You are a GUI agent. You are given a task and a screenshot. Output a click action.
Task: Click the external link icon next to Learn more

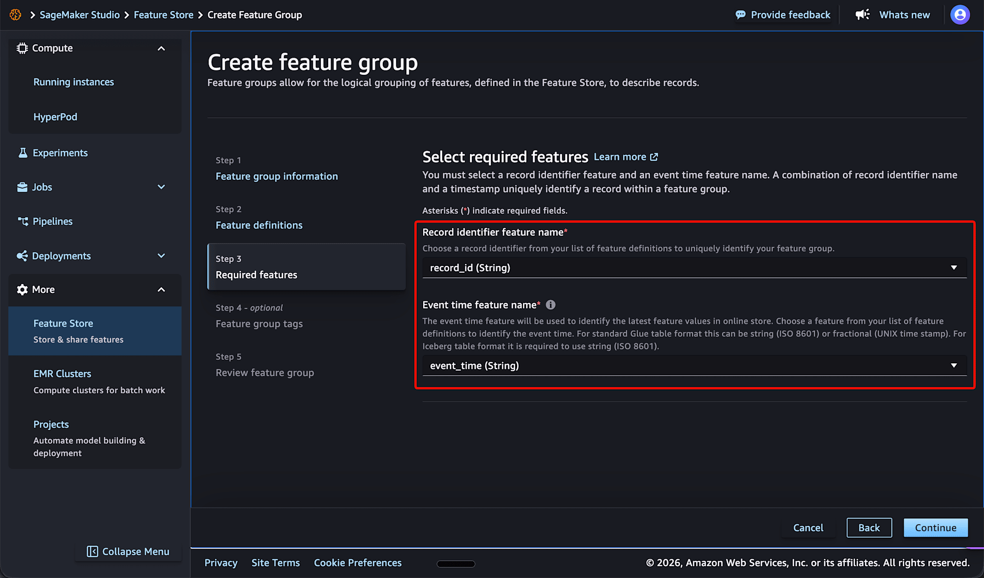pos(654,157)
